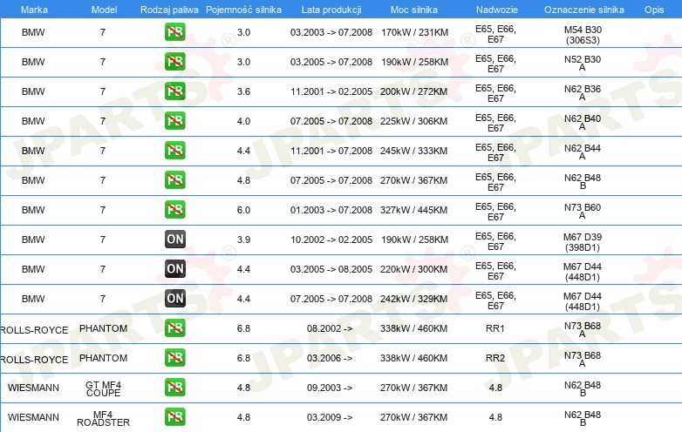
Task: Click the 327kW / 445KM power cell
Action: pyautogui.click(x=413, y=210)
